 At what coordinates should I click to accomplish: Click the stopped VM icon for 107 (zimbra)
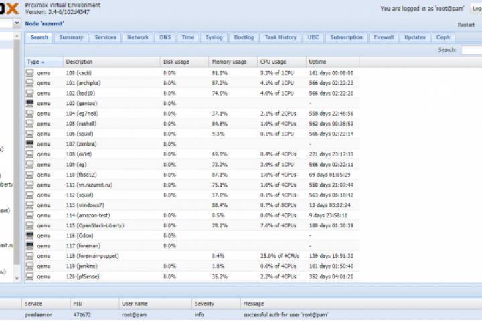29,144
